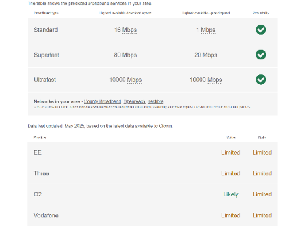Click the Ultrafast 10000 Mbps download speed
Viewport: 304px width, 228px height.
point(125,80)
